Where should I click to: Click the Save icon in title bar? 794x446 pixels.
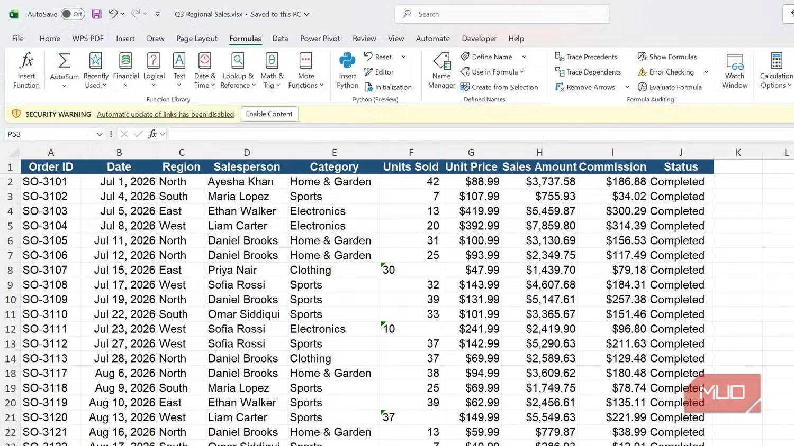[96, 14]
